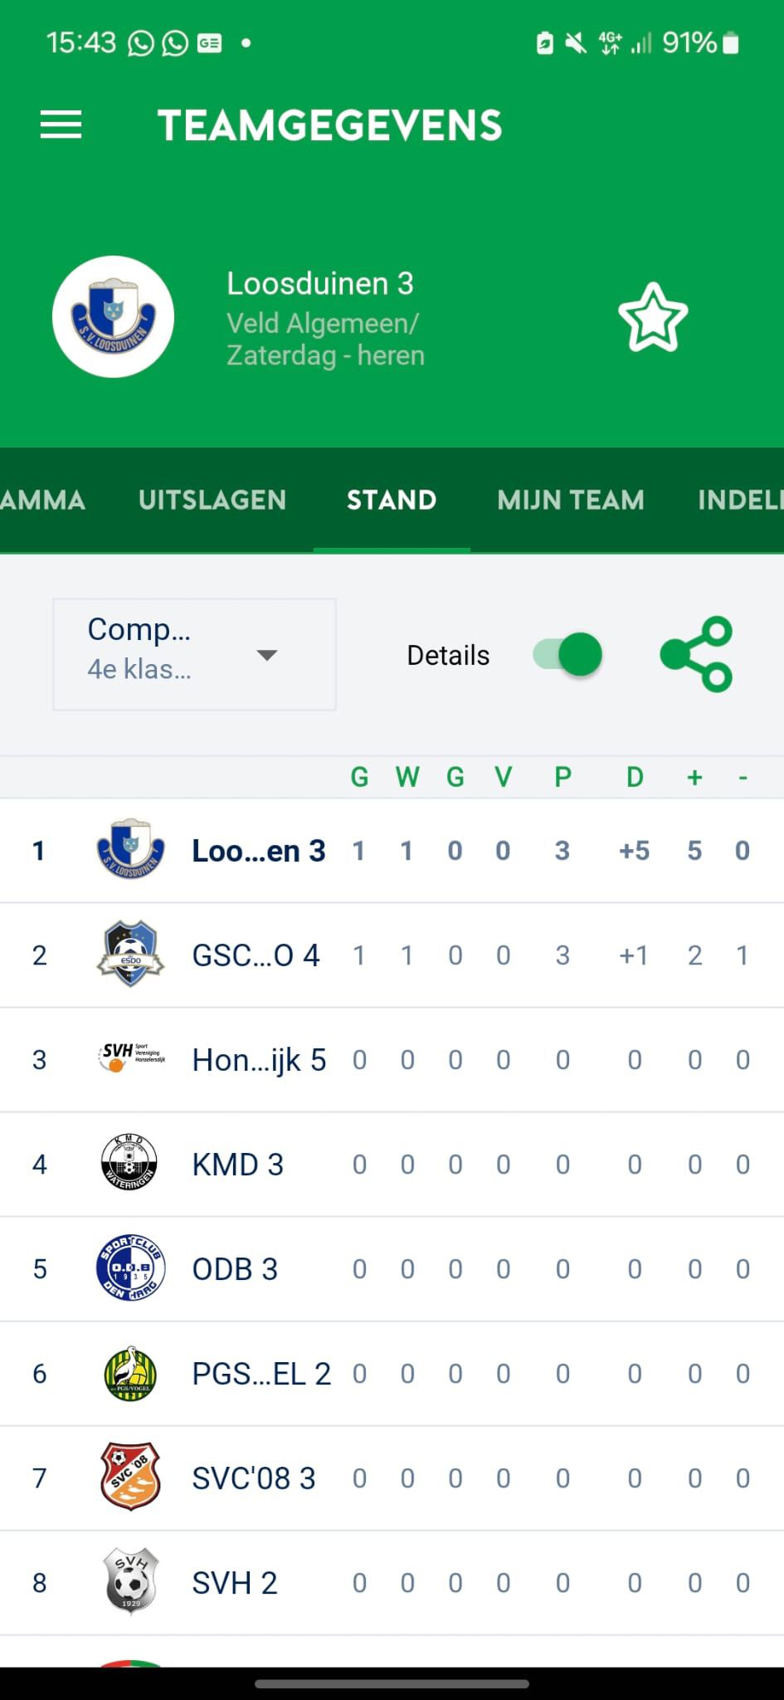The height and width of the screenshot is (1700, 784).
Task: Tap the PGS/Vogel 2 team crest
Action: [130, 1373]
